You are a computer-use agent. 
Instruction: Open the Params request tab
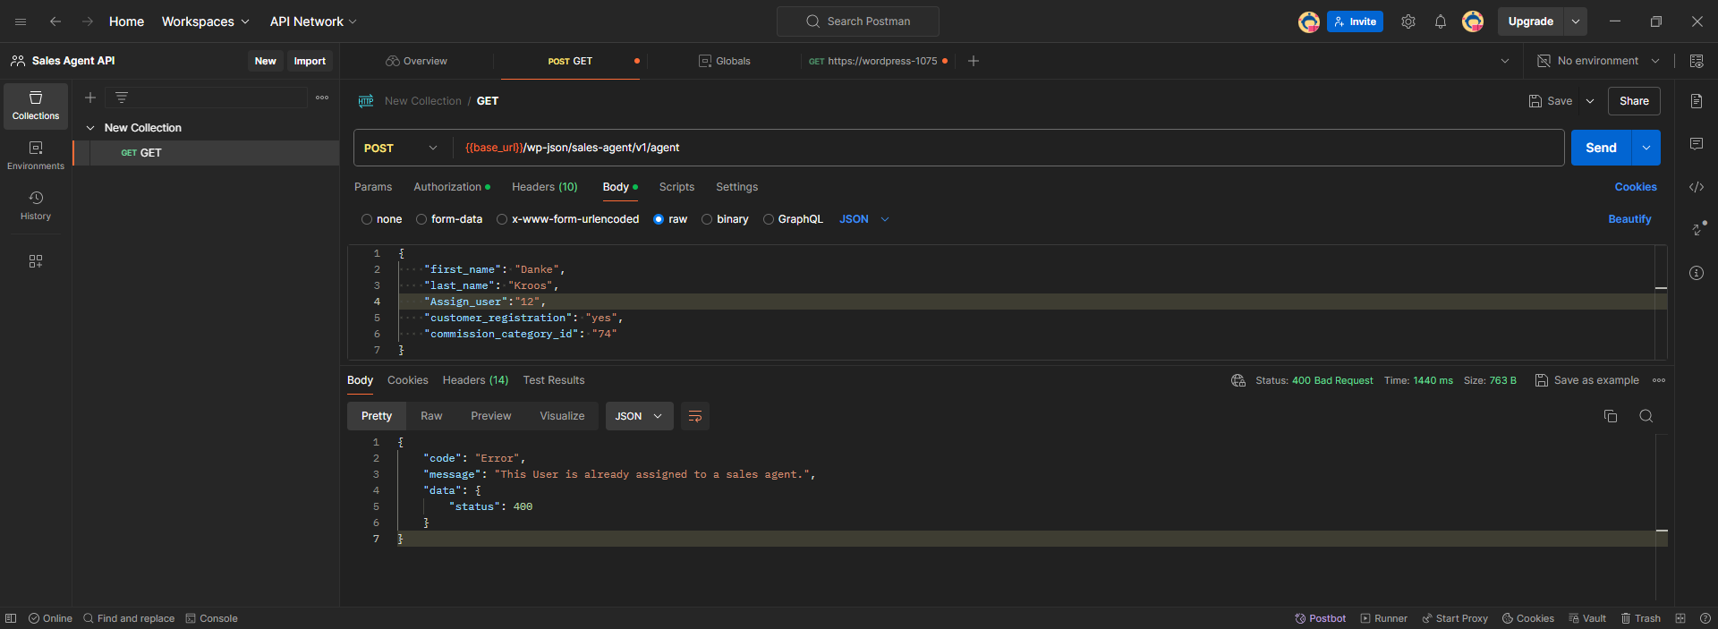pos(373,187)
